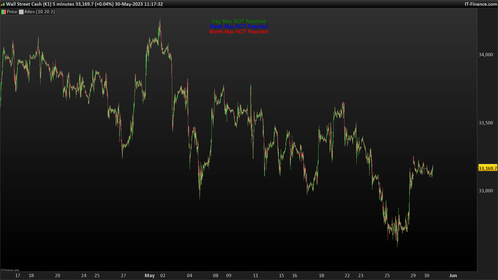498x280 pixels.
Task: Click the 33,000 price axis label
Action: pyautogui.click(x=486, y=191)
